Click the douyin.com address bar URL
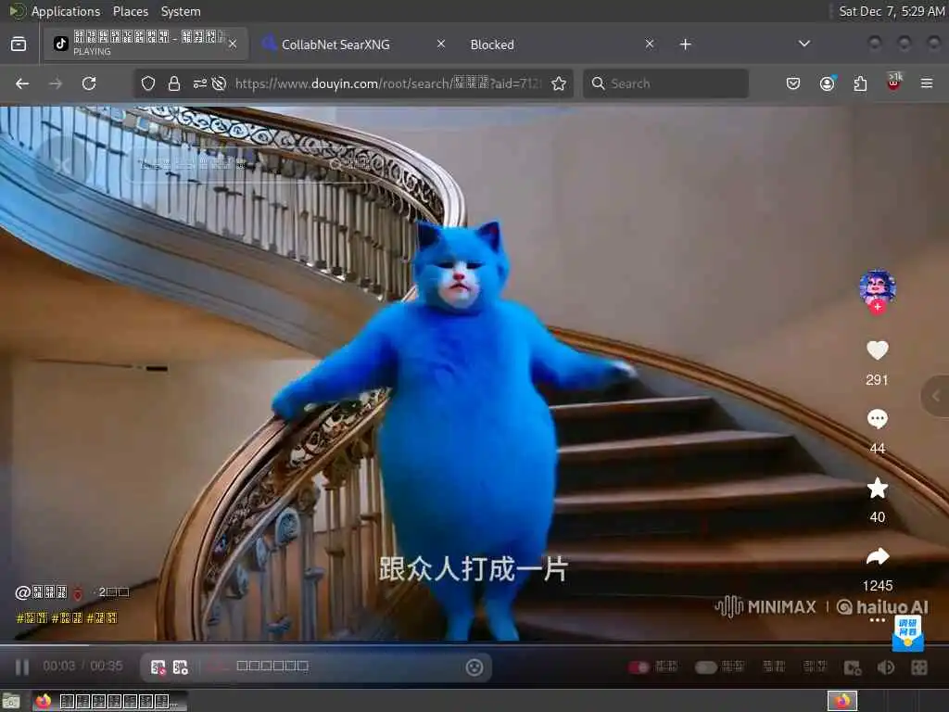Image resolution: width=949 pixels, height=712 pixels. click(x=387, y=83)
